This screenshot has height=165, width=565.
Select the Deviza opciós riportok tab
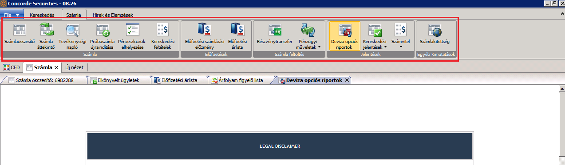(x=313, y=80)
